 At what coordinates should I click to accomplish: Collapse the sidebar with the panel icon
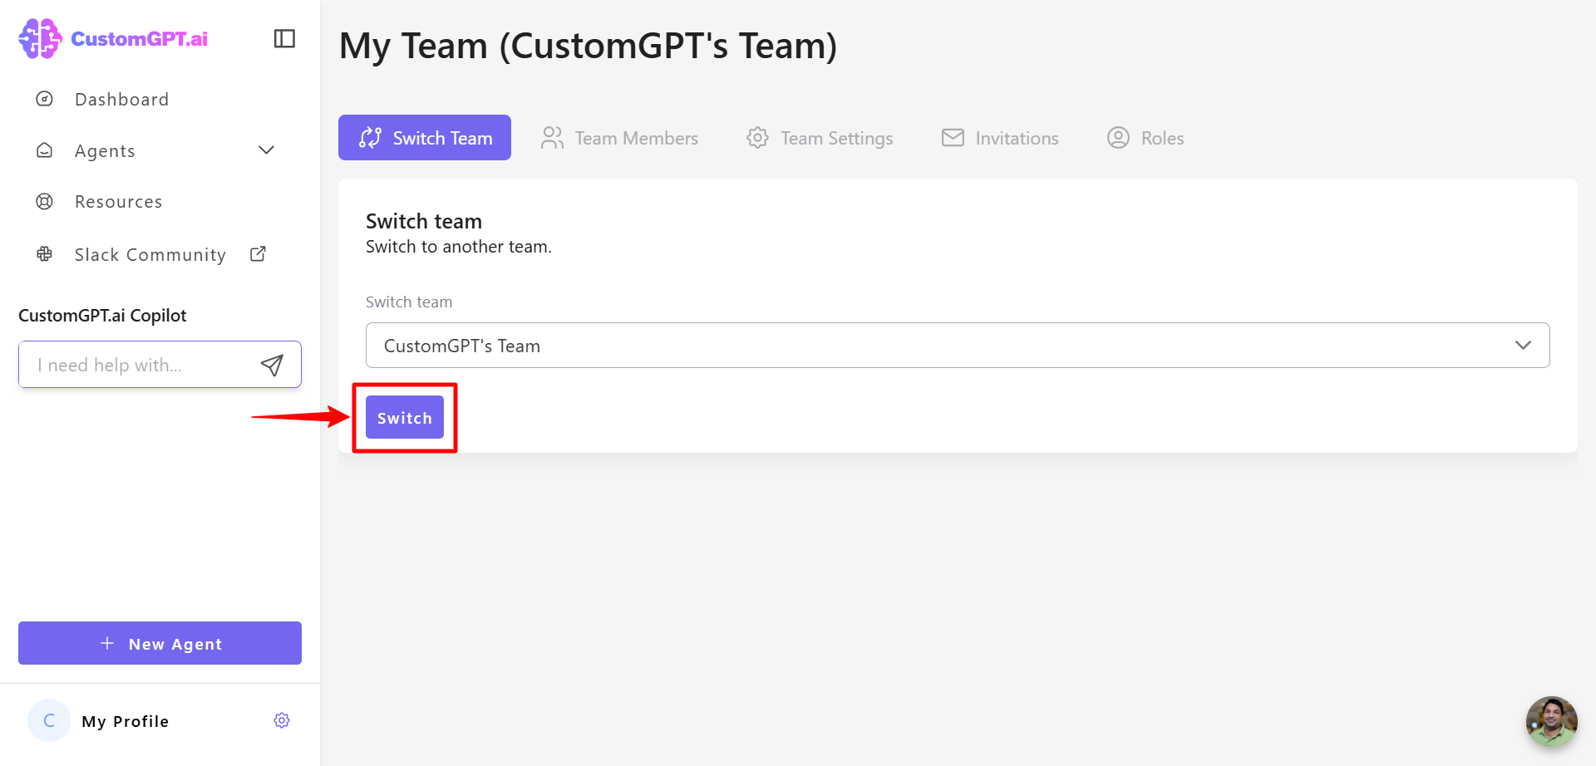[x=284, y=38]
